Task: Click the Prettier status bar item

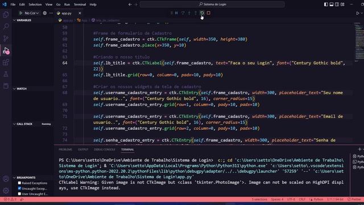Action: coord(354,199)
